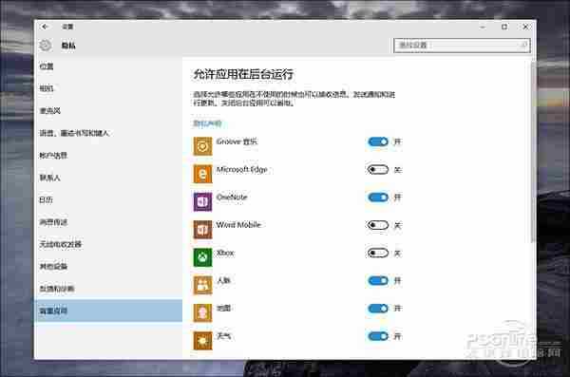The width and height of the screenshot is (570, 377).
Task: Select 无线电收发器 in the sidebar
Action: [108, 244]
